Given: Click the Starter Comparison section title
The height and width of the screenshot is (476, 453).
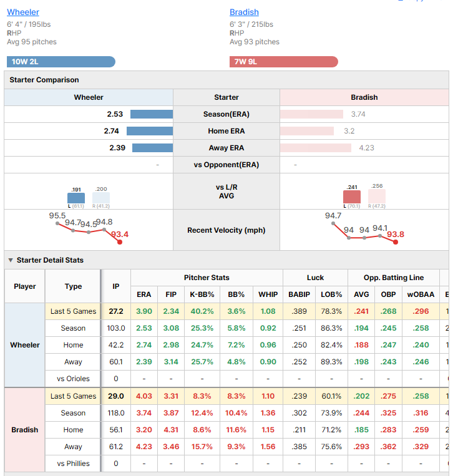Looking at the screenshot, I should click(x=44, y=80).
